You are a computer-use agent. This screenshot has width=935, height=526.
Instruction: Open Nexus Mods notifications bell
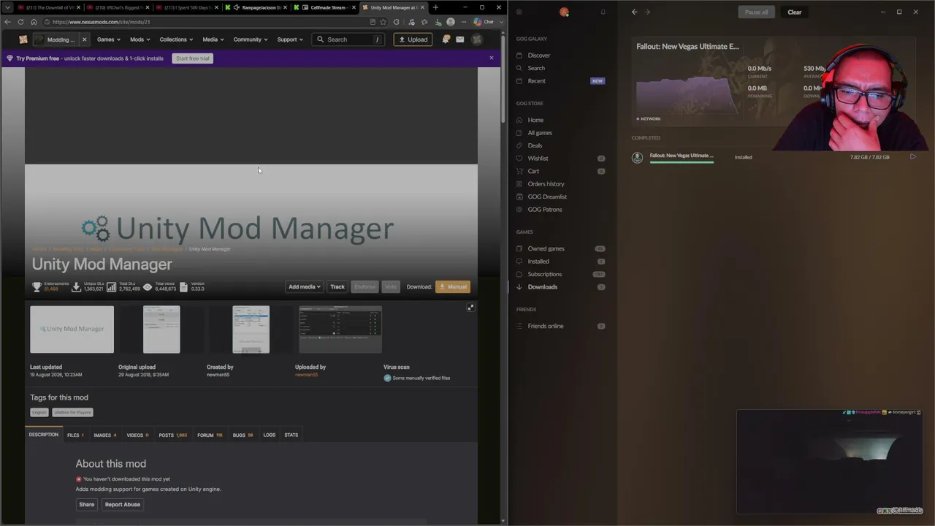click(x=446, y=39)
